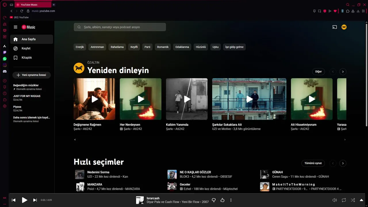Open the downloads icon in browser toolbar

[x=358, y=11]
